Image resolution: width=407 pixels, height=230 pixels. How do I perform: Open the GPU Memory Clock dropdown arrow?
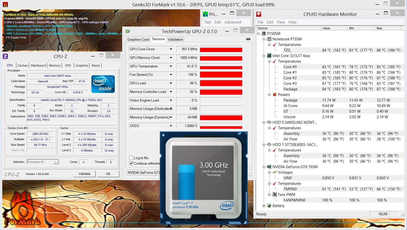[171, 58]
